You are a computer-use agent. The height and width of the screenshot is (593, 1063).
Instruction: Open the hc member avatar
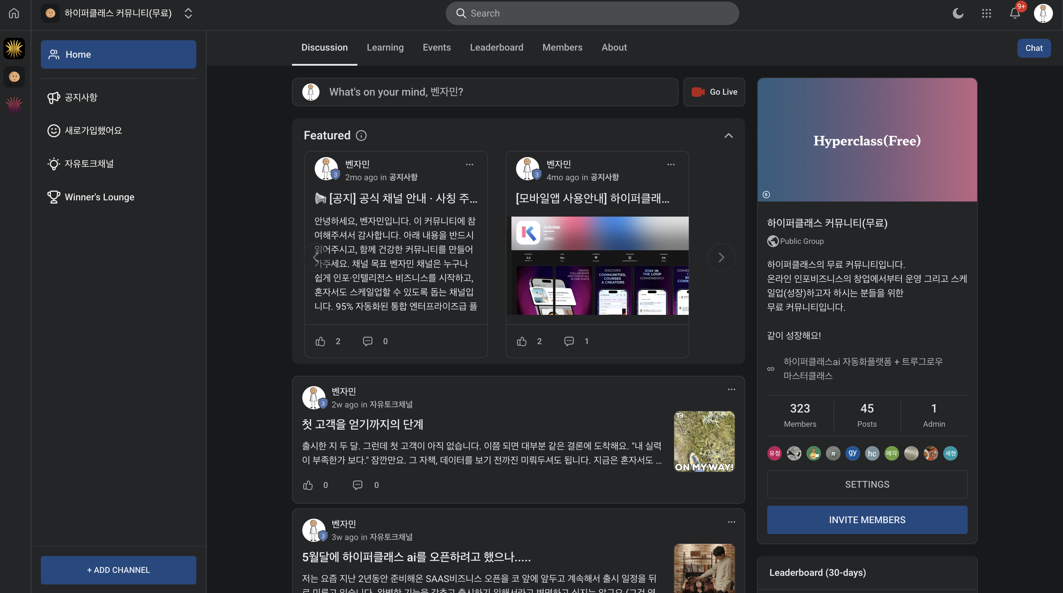tap(872, 454)
